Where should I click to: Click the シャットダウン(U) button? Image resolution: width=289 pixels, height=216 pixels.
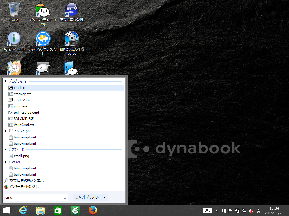coord(87,197)
